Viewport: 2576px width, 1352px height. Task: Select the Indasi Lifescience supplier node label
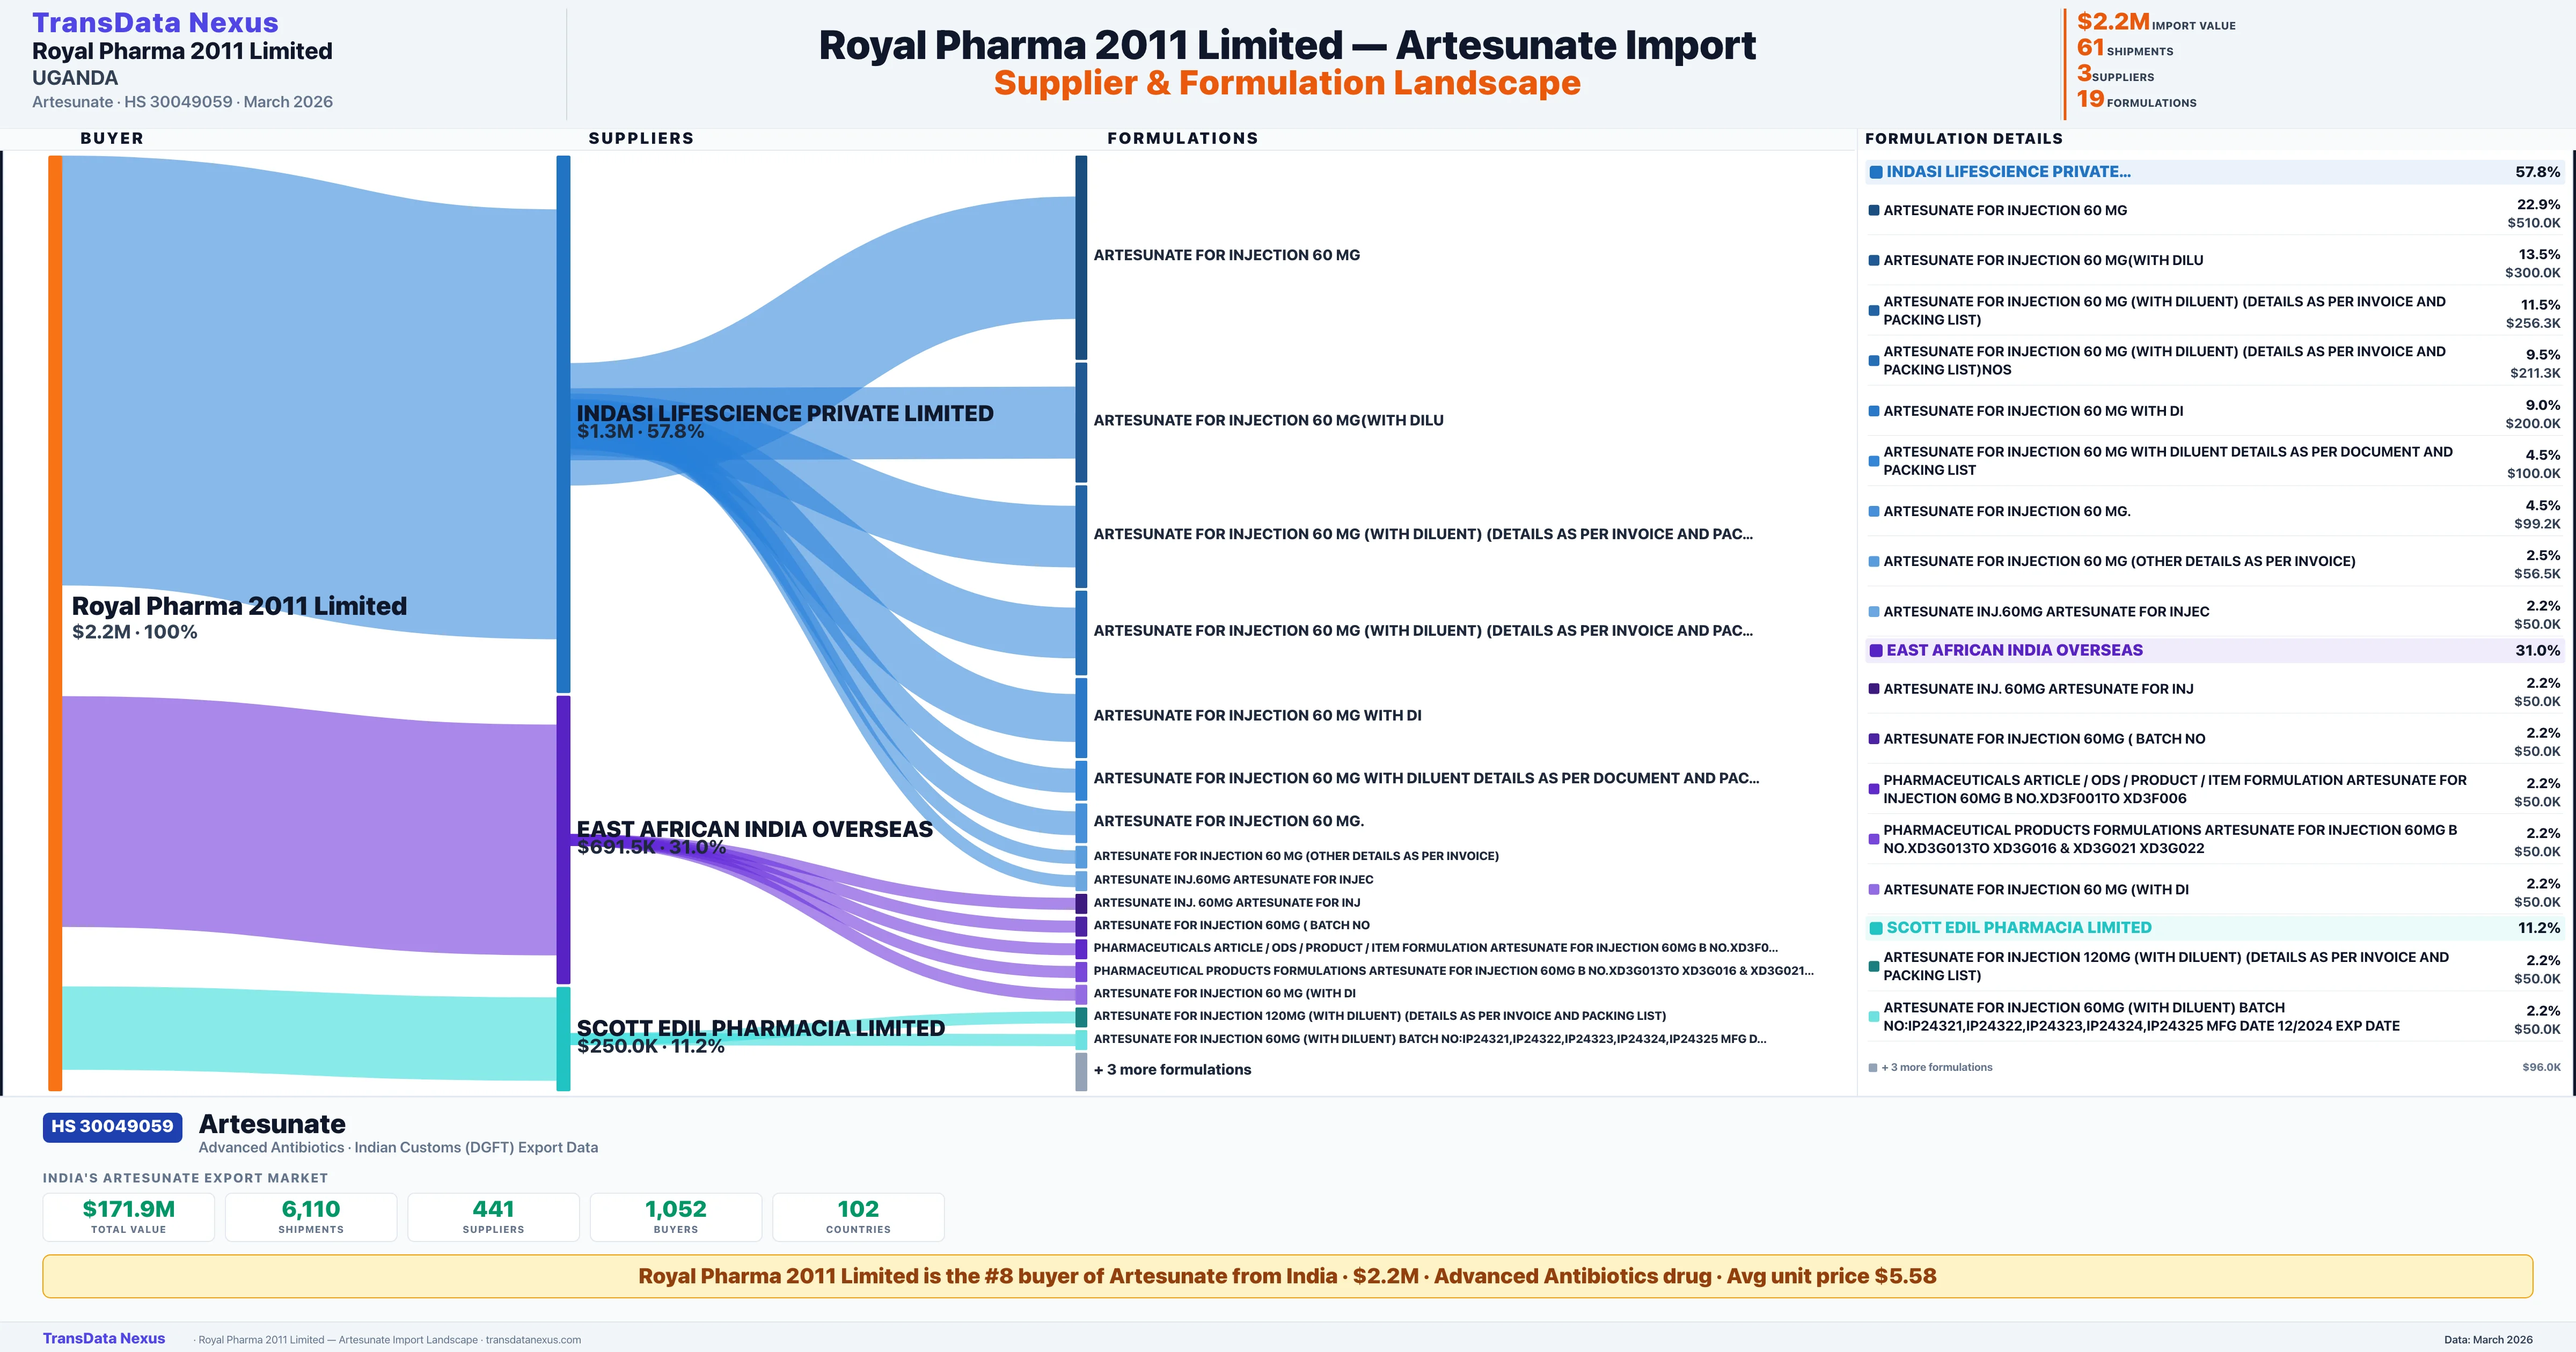(x=784, y=413)
